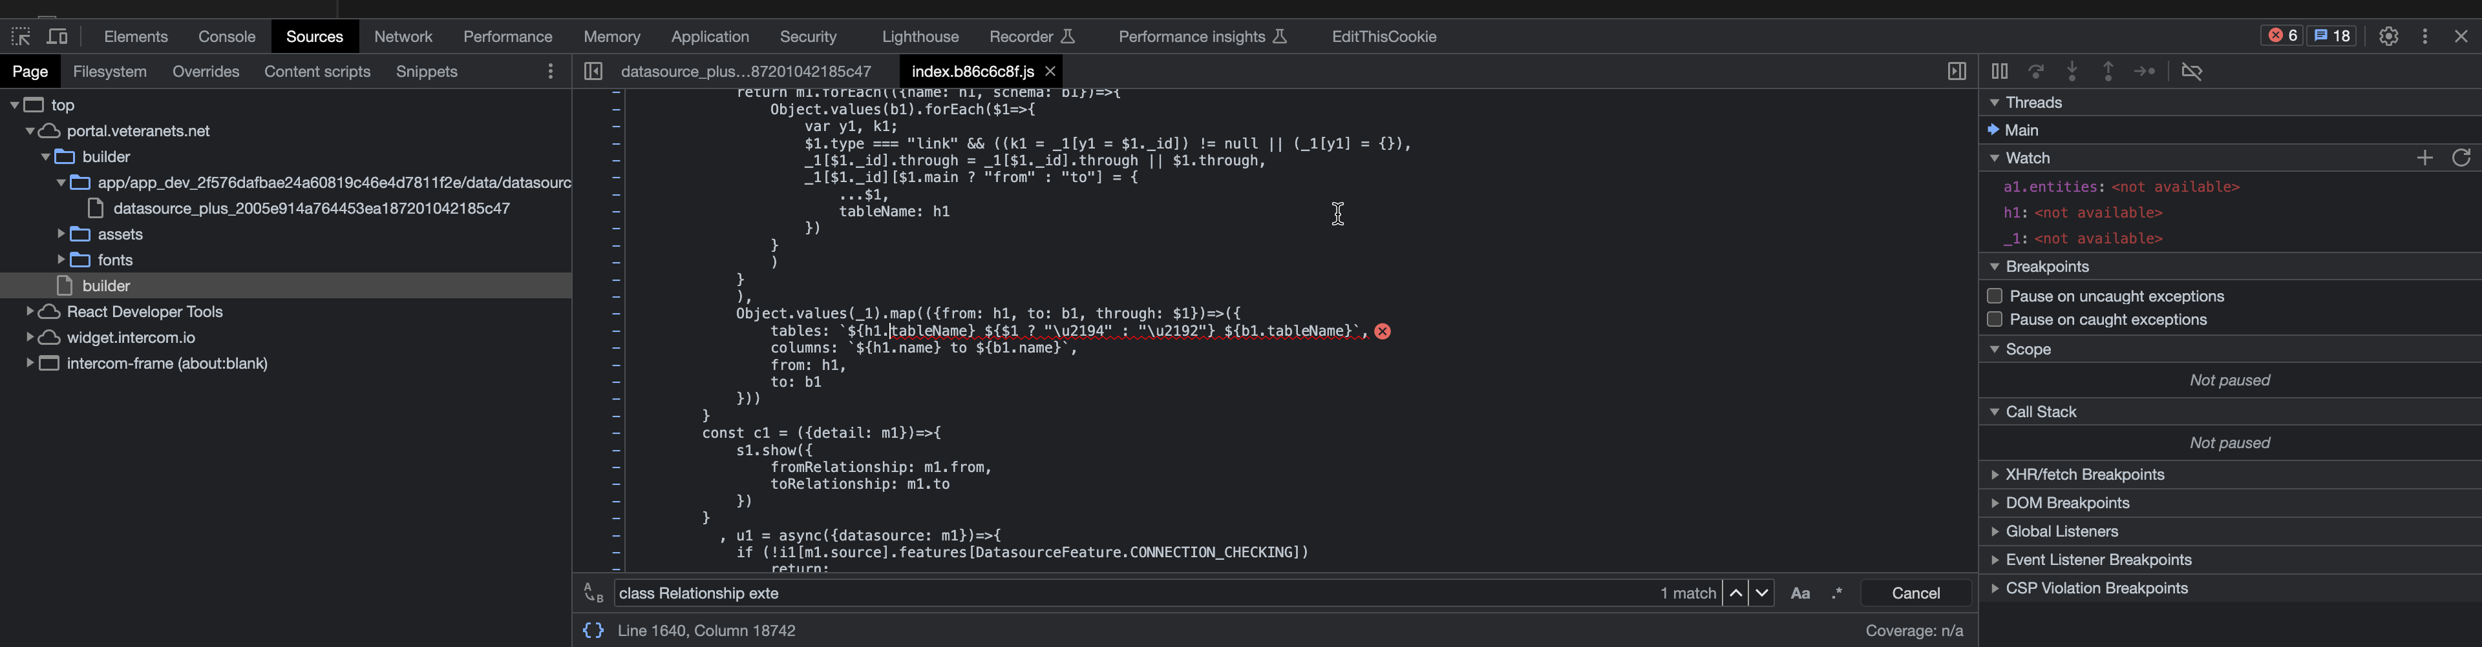Open the Snippets navigator tab
Viewport: 2482px width, 647px height.
point(426,71)
